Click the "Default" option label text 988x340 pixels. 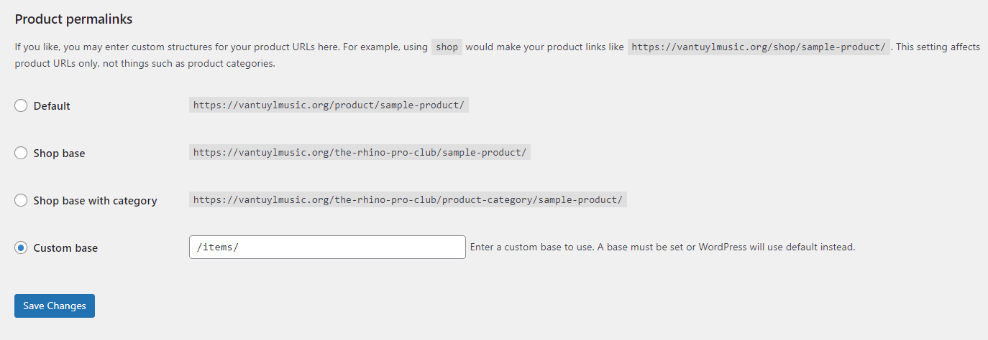[52, 106]
